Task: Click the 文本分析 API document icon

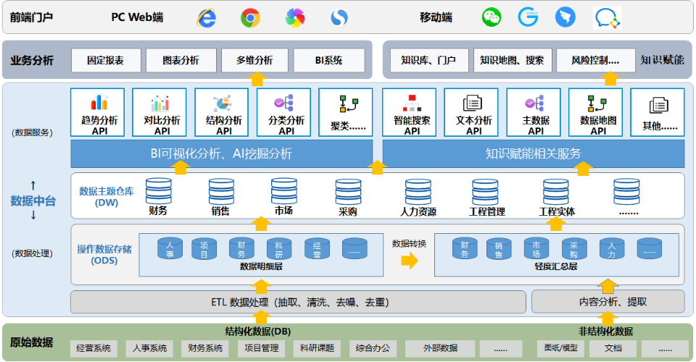Action: click(473, 103)
